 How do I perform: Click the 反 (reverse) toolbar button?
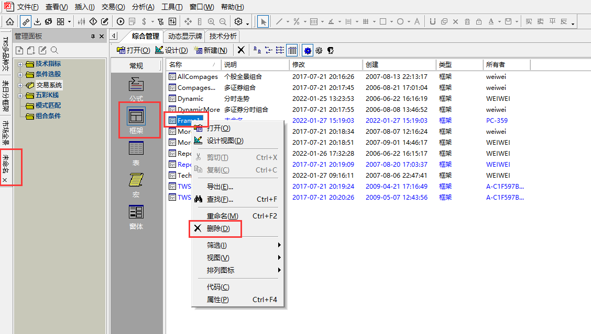coord(564,21)
